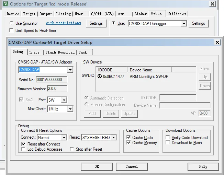Image resolution: width=224 pixels, height=175 pixels.
Task: Open the Reset SYSRESETREQ dropdown
Action: tap(114, 138)
